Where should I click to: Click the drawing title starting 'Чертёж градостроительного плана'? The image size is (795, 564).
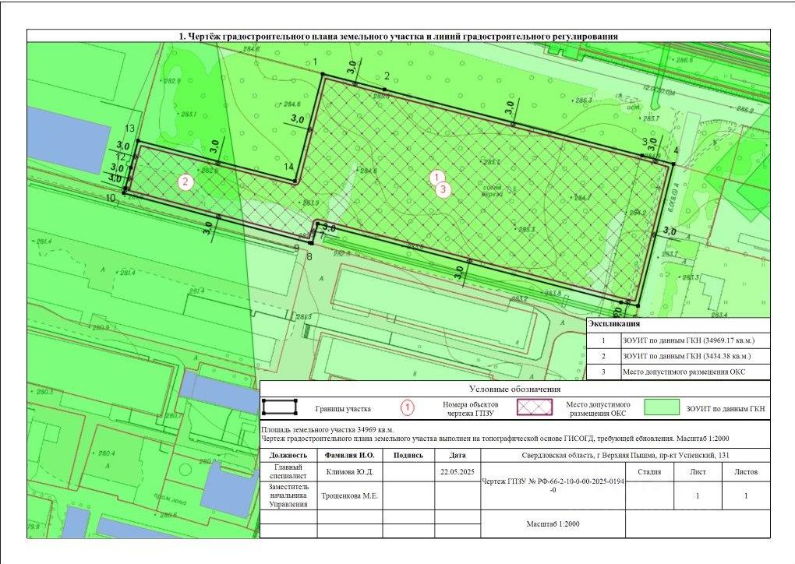coord(398,36)
